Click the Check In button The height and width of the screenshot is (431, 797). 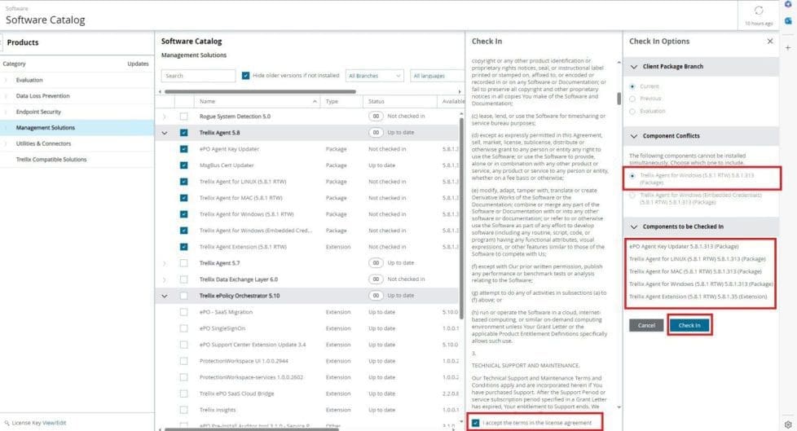click(x=689, y=325)
